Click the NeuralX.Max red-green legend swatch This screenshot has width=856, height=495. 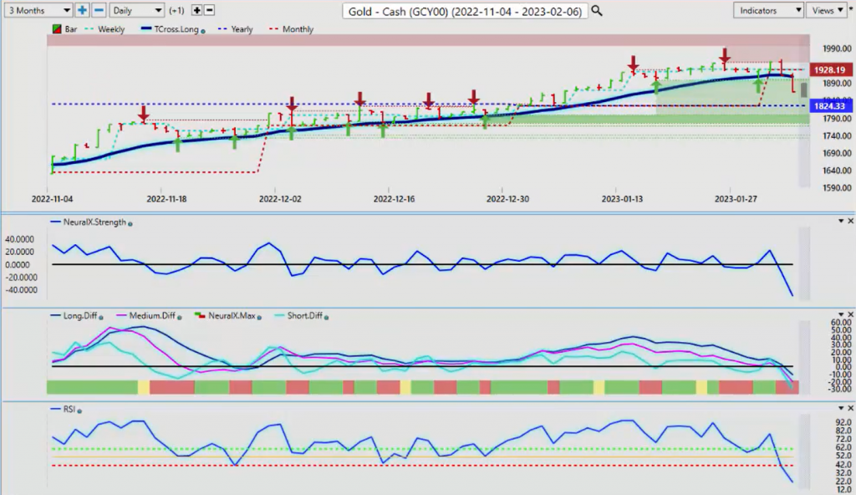200,316
